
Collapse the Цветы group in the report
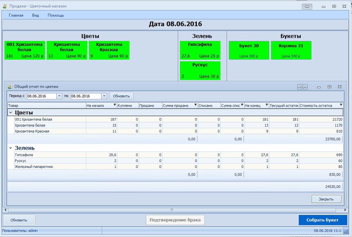(x=11, y=113)
